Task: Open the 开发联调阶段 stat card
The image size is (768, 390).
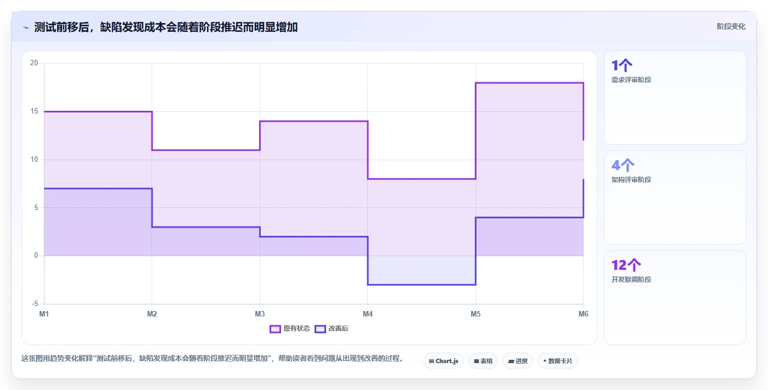Action: (x=675, y=297)
